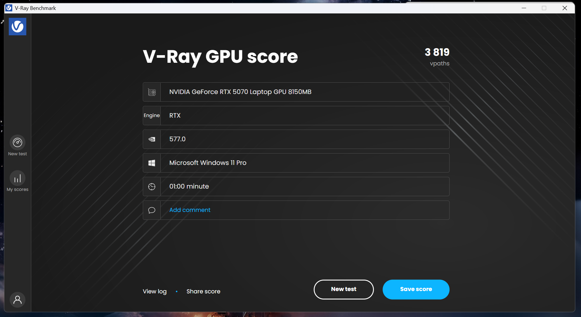Open the View log link
Image resolution: width=581 pixels, height=317 pixels.
(155, 291)
